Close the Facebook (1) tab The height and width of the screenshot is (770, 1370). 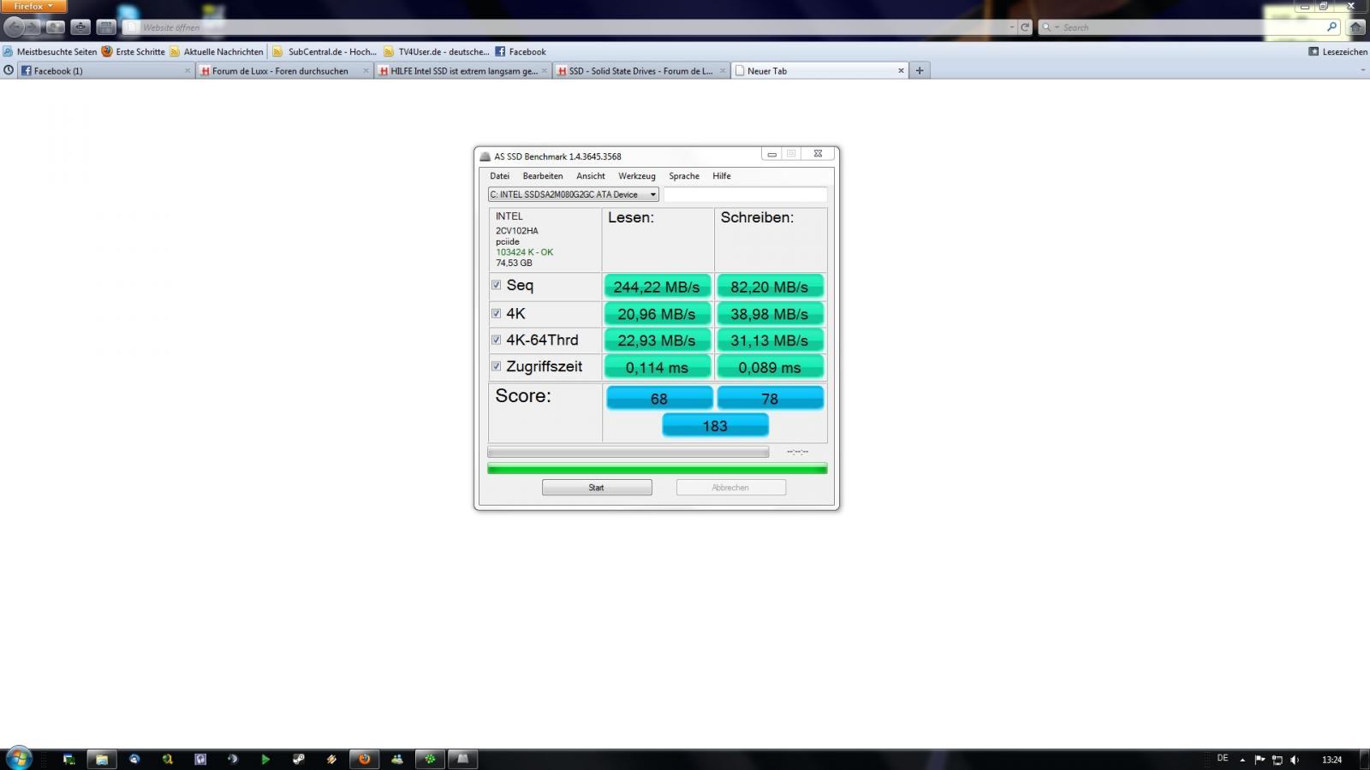188,71
